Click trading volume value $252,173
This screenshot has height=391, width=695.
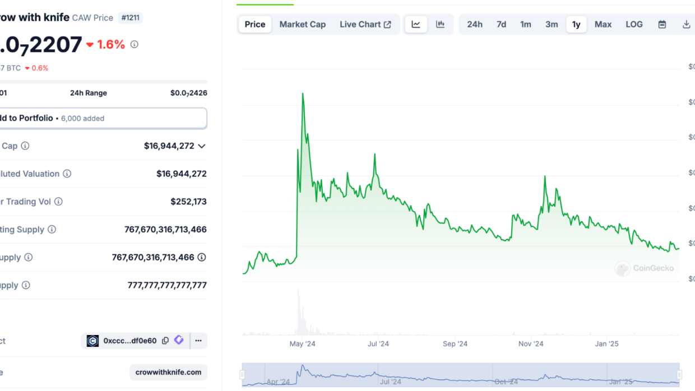189,202
